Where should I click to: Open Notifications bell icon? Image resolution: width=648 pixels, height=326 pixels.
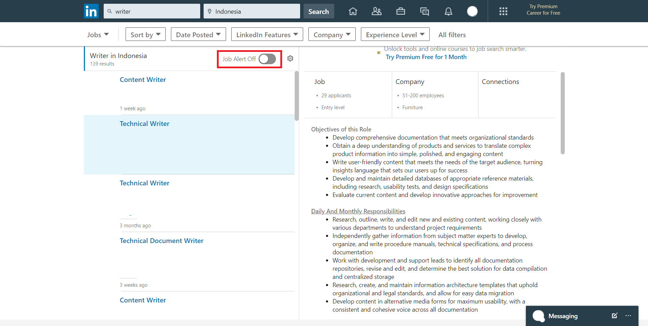pyautogui.click(x=448, y=11)
